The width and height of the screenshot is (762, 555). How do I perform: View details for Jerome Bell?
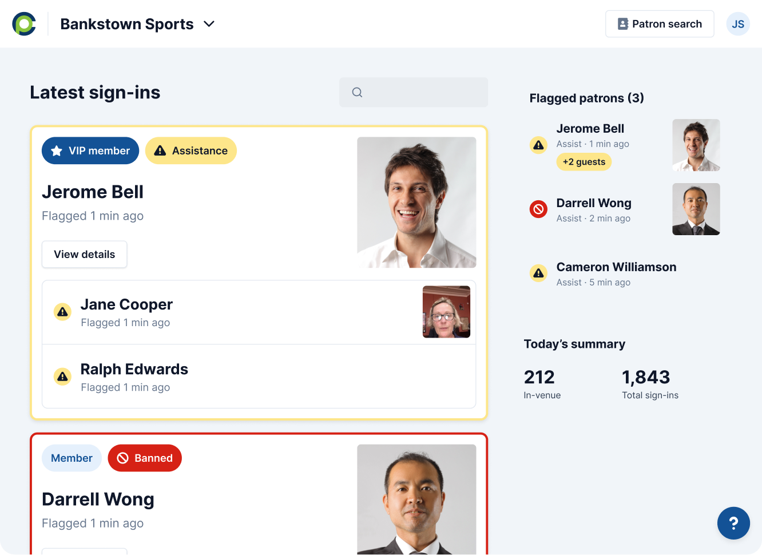pyautogui.click(x=85, y=255)
